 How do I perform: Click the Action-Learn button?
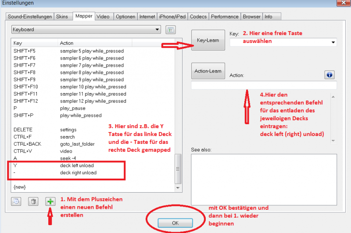(208, 71)
